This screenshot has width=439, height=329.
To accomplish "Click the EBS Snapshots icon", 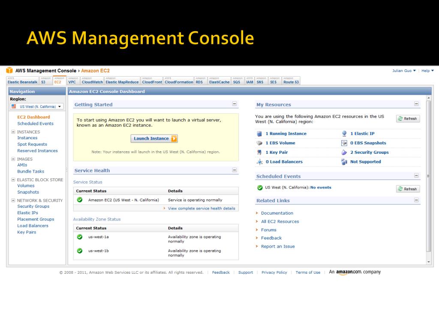I will coord(344,143).
